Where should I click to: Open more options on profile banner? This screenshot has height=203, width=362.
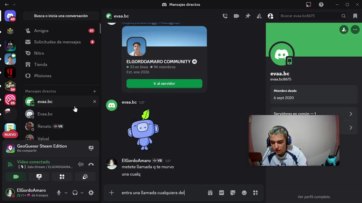tap(355, 29)
